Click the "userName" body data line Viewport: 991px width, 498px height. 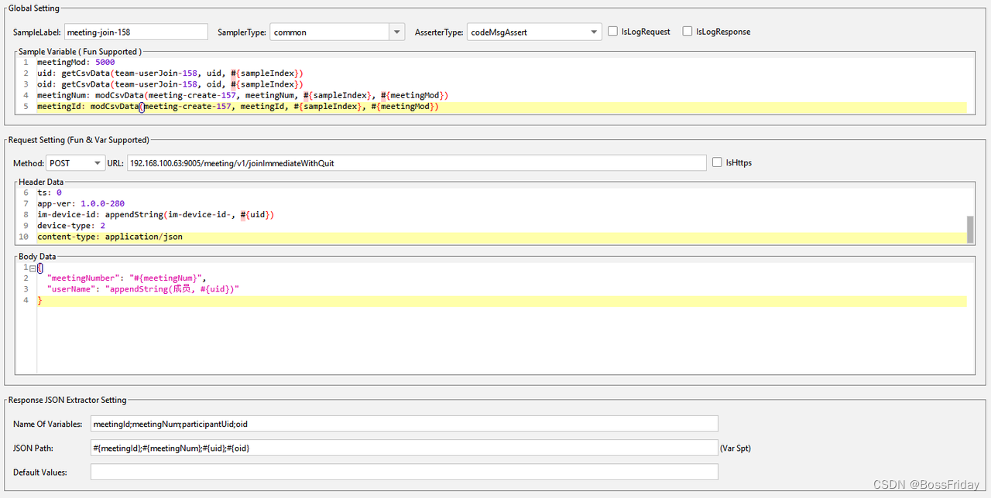pos(143,289)
